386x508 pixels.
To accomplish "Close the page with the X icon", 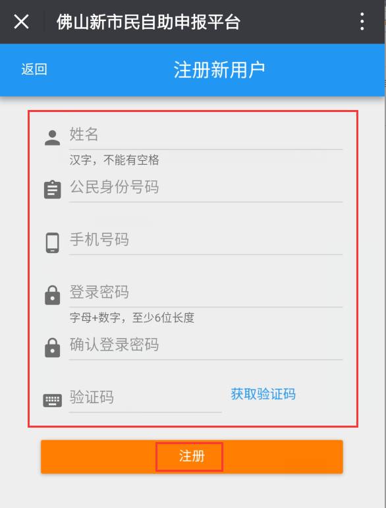I will (21, 22).
